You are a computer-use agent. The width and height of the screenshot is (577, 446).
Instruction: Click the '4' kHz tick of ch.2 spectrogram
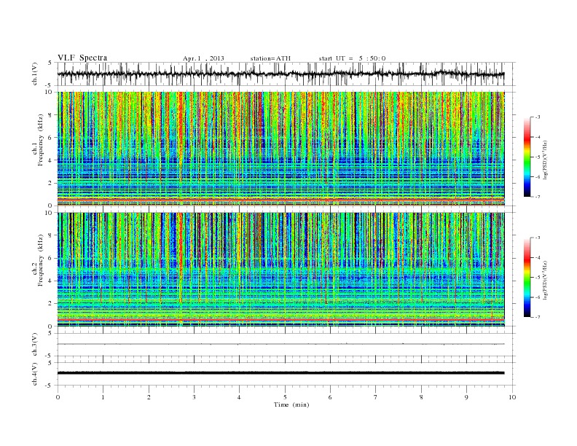tap(50, 281)
